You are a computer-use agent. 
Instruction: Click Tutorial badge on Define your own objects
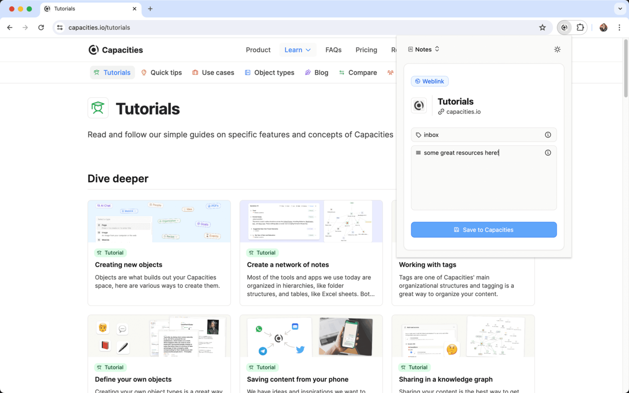pos(111,367)
